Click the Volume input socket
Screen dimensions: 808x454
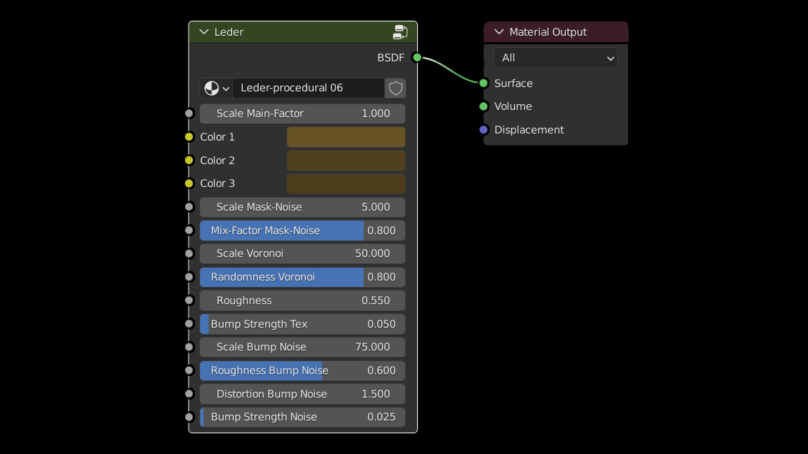coord(484,106)
